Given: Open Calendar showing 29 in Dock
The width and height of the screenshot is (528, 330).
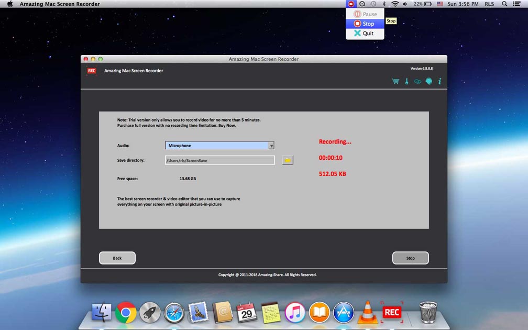Looking at the screenshot, I should [247, 313].
